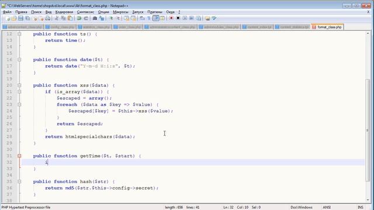Image resolution: width=374 pixels, height=210 pixels.
Task: Click the Close All toolbar icon
Action: pos(41,18)
